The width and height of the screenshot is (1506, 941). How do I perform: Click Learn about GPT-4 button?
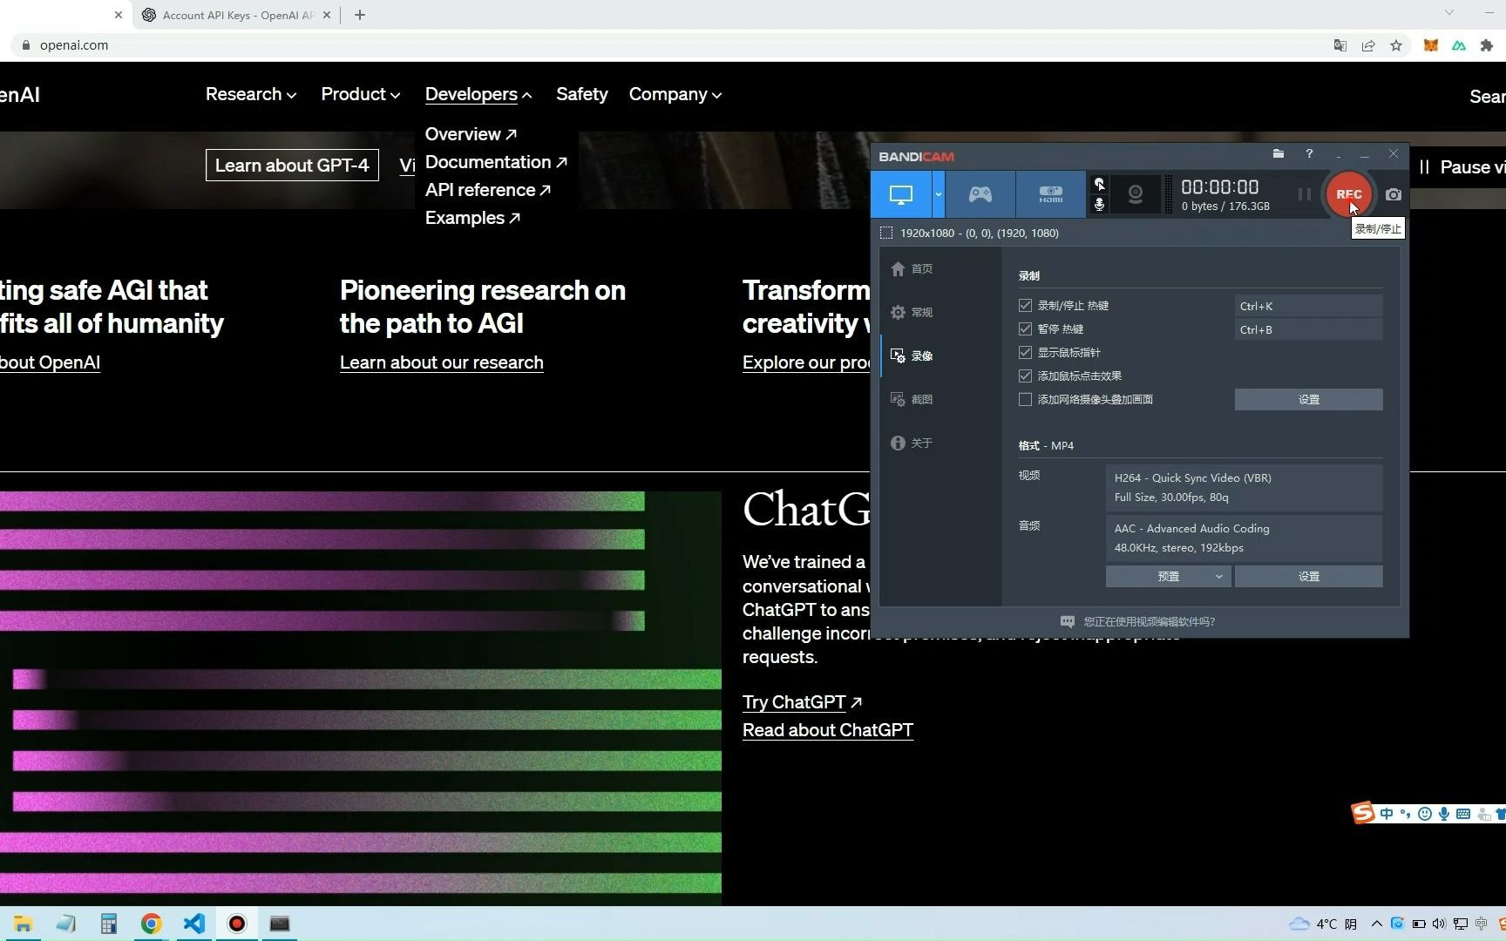[x=292, y=166]
